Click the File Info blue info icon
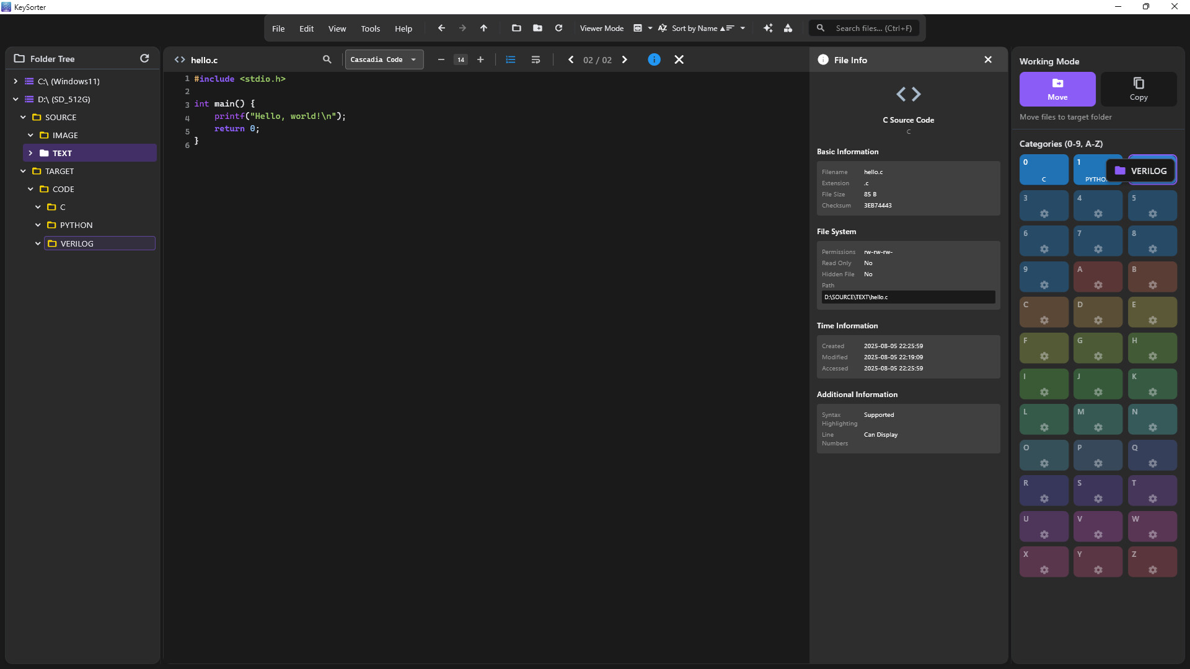 (654, 59)
